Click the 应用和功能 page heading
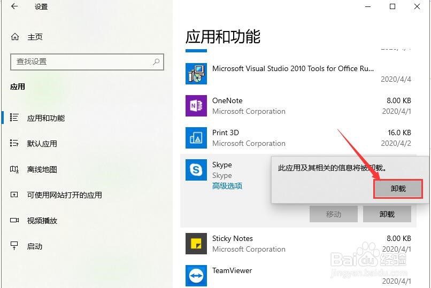 pyautogui.click(x=223, y=37)
